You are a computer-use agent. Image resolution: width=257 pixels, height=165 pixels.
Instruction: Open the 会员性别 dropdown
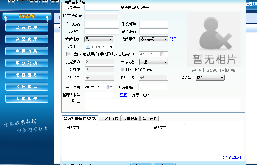[x=99, y=39]
